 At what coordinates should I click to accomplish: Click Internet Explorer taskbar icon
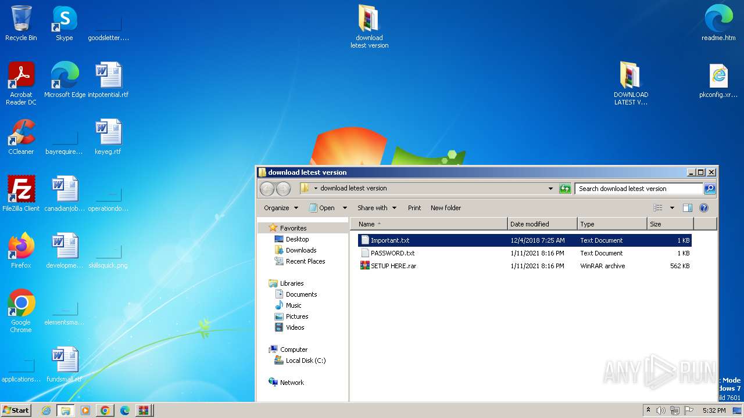coord(46,410)
